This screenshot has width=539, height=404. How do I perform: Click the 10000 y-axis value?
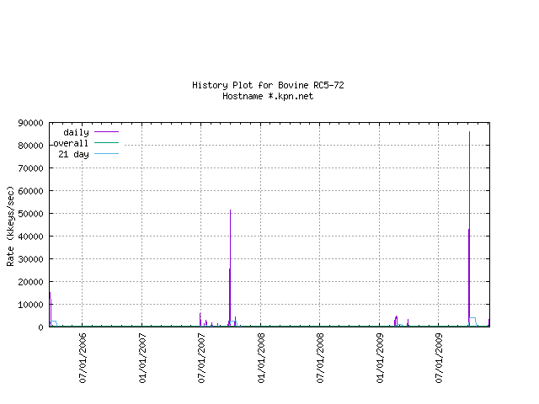30,305
